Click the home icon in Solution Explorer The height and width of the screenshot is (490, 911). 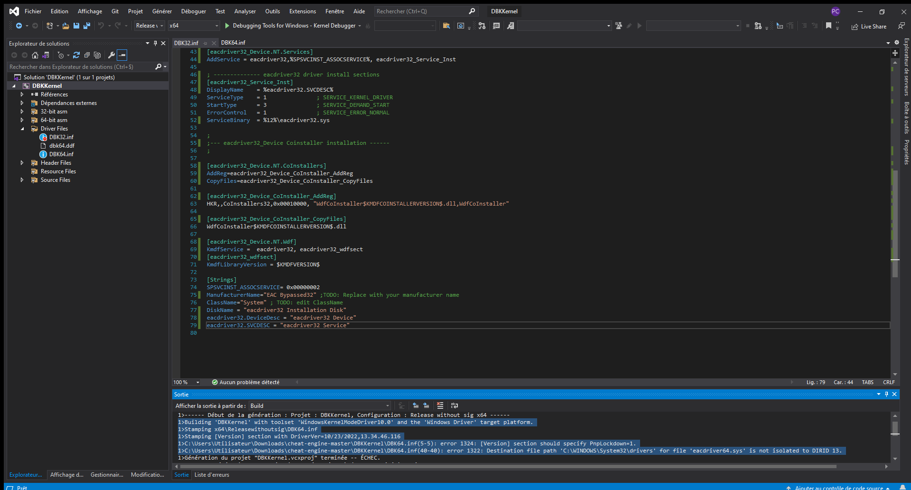[35, 55]
